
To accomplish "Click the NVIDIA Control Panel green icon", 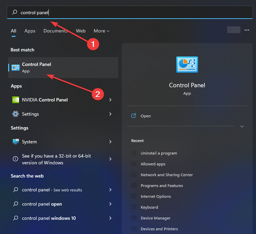I will [16, 100].
